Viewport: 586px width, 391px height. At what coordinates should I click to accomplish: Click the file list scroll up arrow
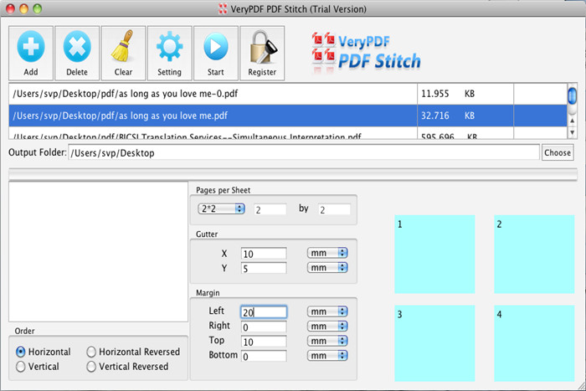pyautogui.click(x=572, y=121)
